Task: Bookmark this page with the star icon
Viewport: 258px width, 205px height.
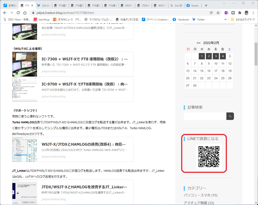Action: tap(218, 13)
